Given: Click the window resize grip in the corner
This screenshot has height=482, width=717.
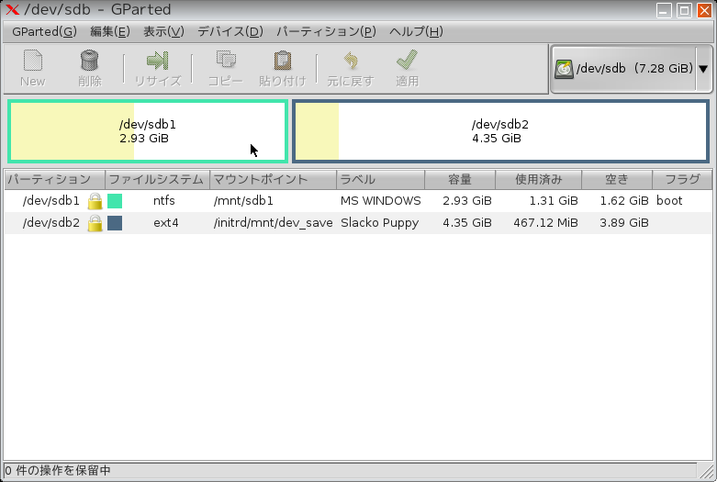Looking at the screenshot, I should click(x=707, y=472).
